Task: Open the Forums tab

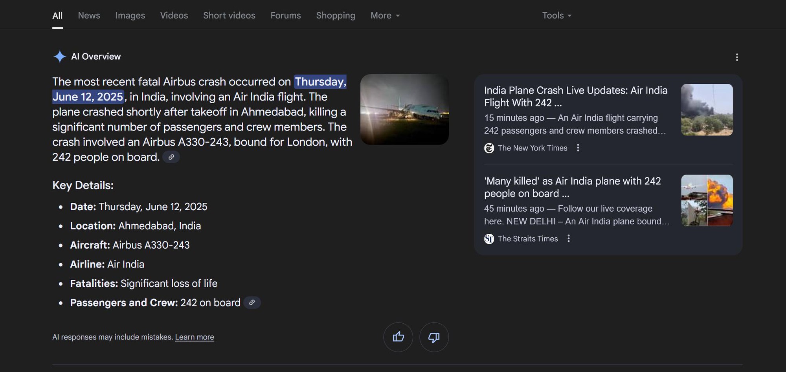Action: [x=286, y=15]
